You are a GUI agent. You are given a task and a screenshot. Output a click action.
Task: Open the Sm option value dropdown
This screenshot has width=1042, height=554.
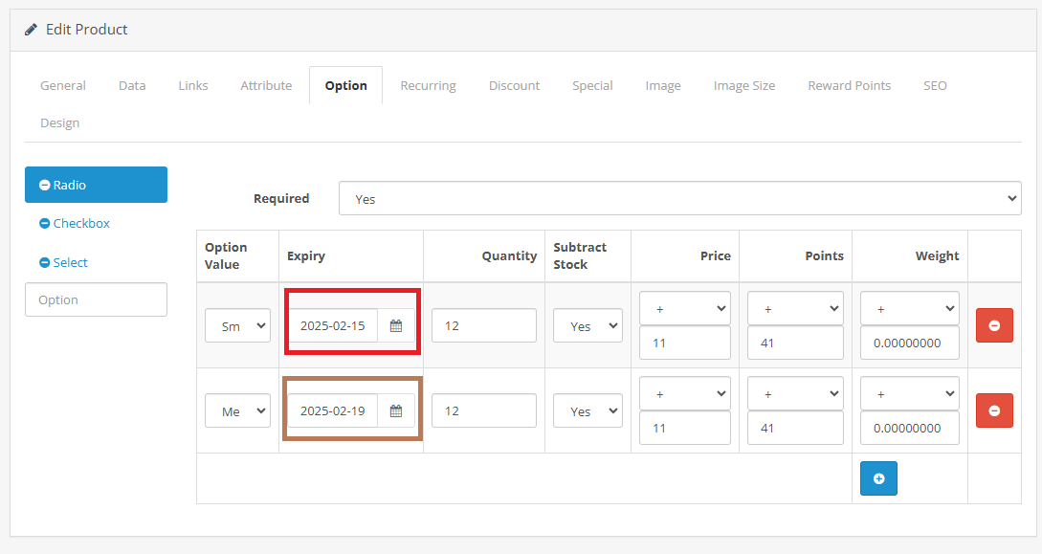pos(237,326)
